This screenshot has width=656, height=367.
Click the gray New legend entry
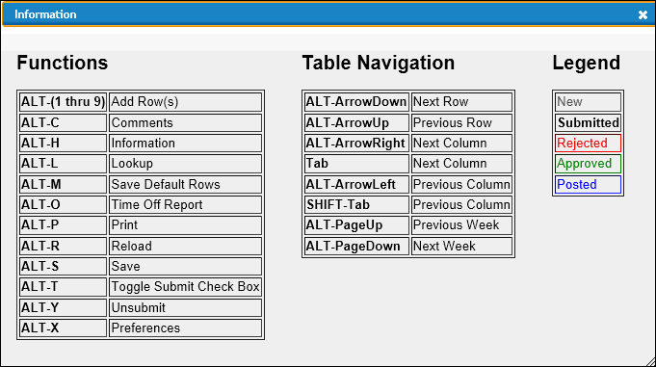click(588, 102)
